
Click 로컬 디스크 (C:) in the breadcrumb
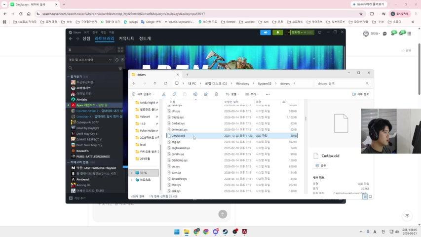216,83
